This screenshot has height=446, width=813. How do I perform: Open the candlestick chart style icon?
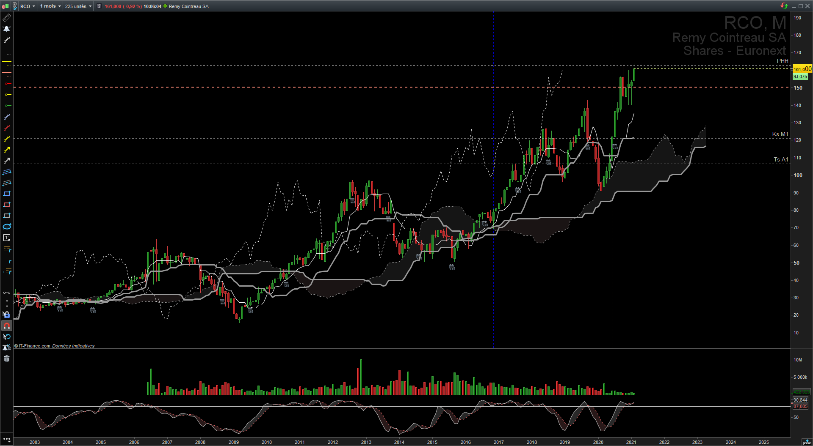coord(6,6)
